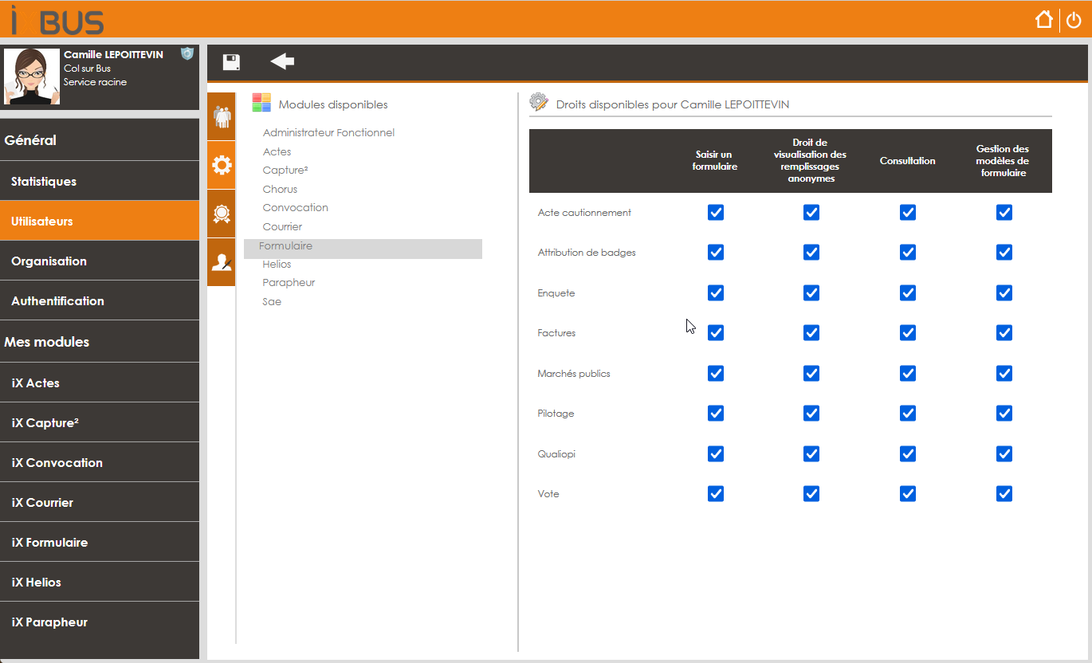Open the award ribbon side tab

[x=222, y=214]
